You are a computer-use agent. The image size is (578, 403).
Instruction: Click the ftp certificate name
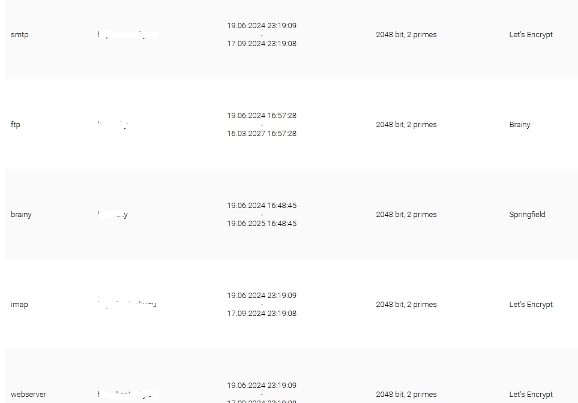16,125
